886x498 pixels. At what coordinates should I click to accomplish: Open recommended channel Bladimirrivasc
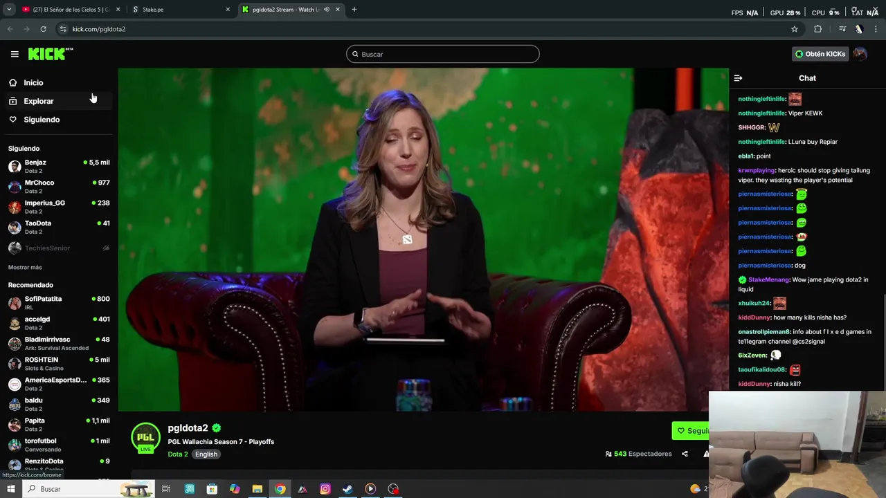click(x=59, y=343)
